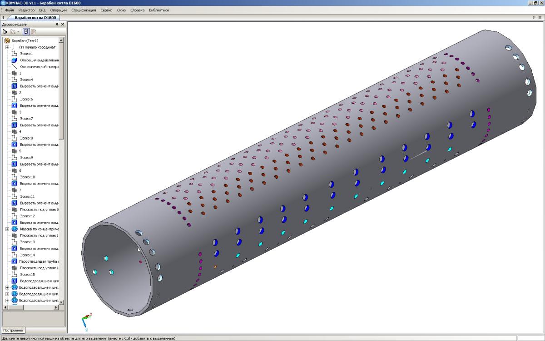The width and height of the screenshot is (545, 341).
Task: Click the Эскиз:1 sketch icon in tree
Action: click(14, 54)
